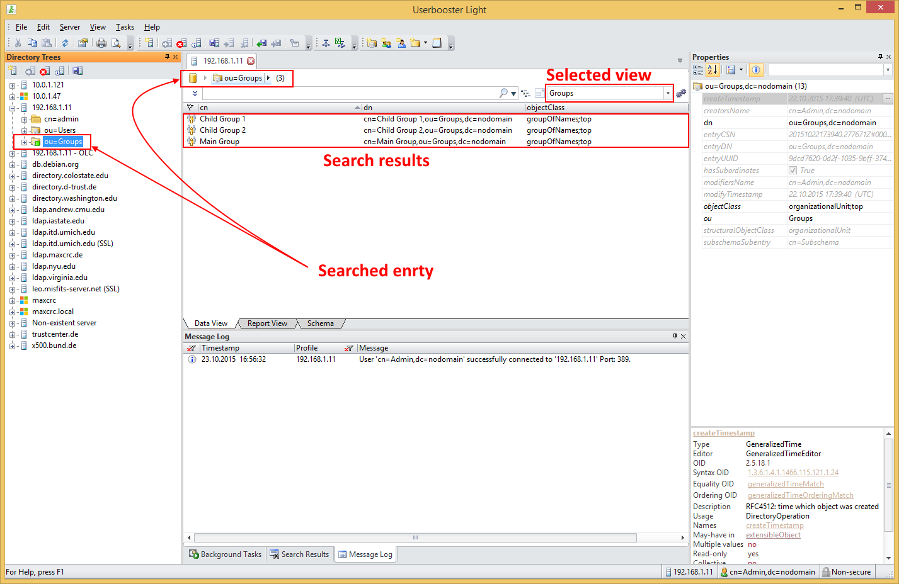Click the red Disconnect server icon in main toolbar
The height and width of the screenshot is (584, 899).
[181, 43]
